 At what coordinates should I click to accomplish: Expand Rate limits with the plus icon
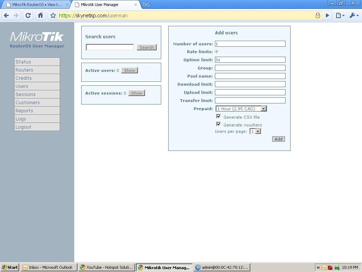[217, 52]
